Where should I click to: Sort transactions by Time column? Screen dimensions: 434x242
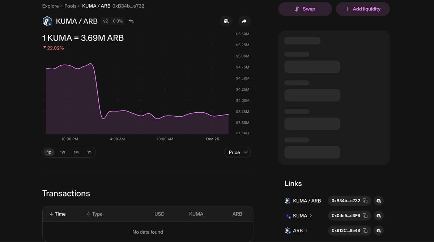(58, 214)
